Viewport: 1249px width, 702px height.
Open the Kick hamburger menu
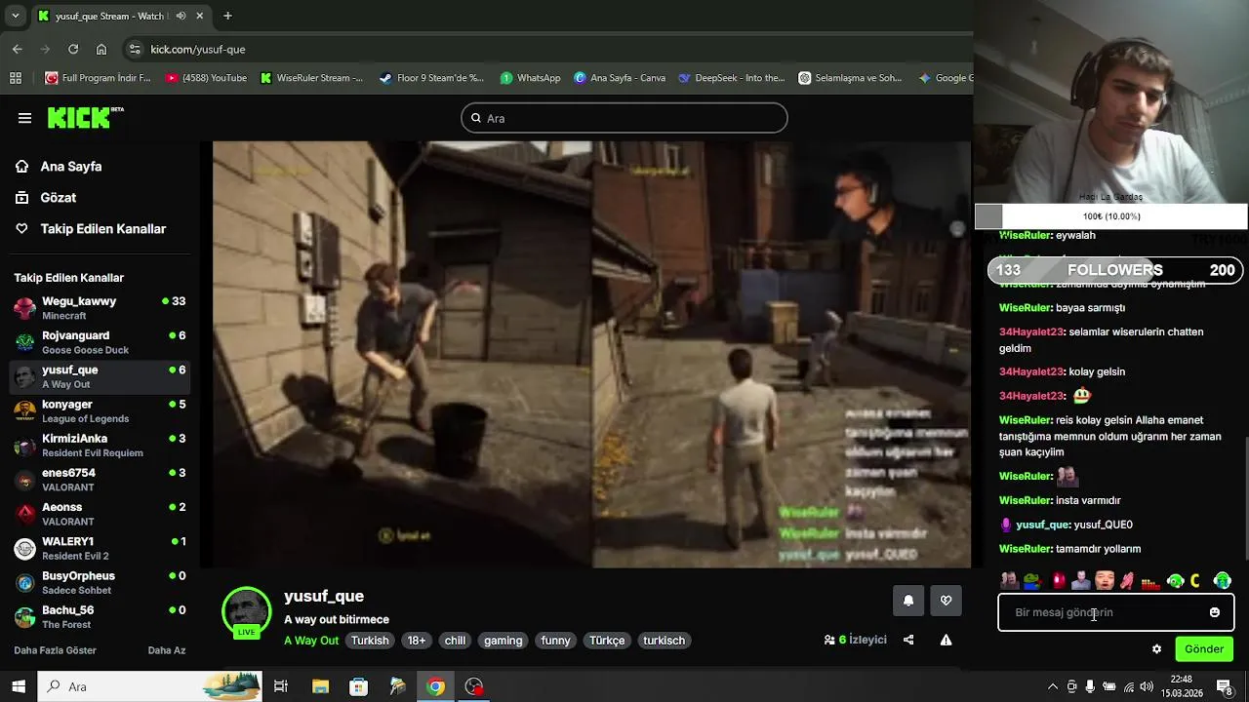(x=24, y=118)
